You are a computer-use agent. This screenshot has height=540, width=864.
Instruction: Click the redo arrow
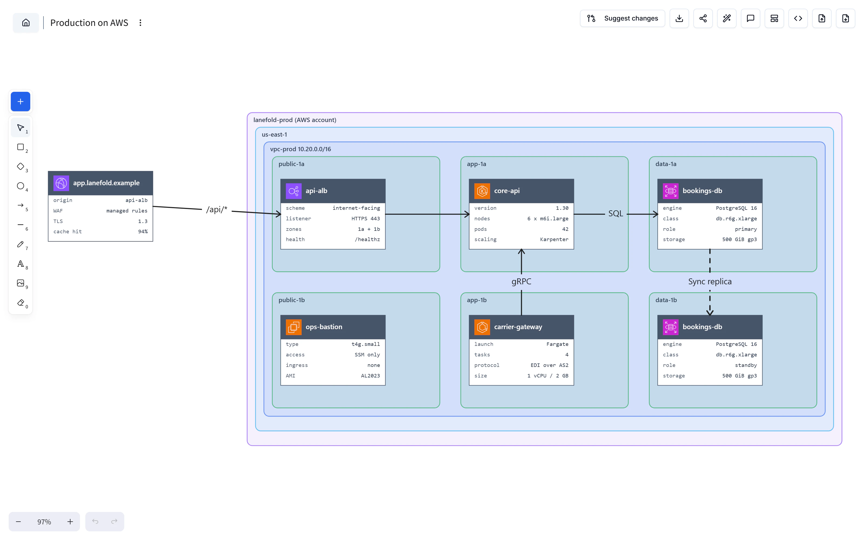click(x=114, y=521)
